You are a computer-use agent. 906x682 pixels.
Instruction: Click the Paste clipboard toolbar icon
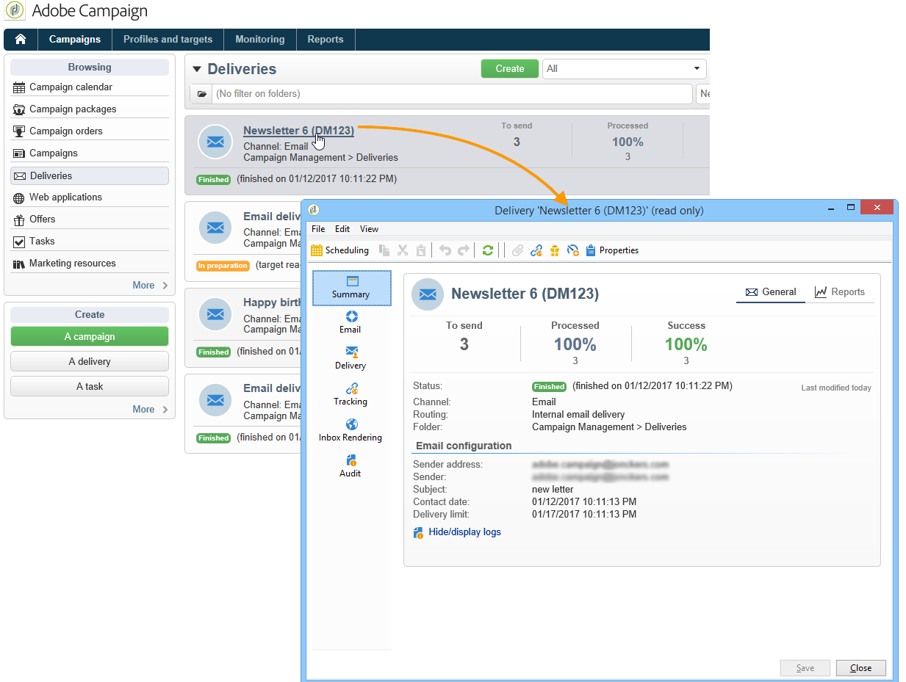421,250
